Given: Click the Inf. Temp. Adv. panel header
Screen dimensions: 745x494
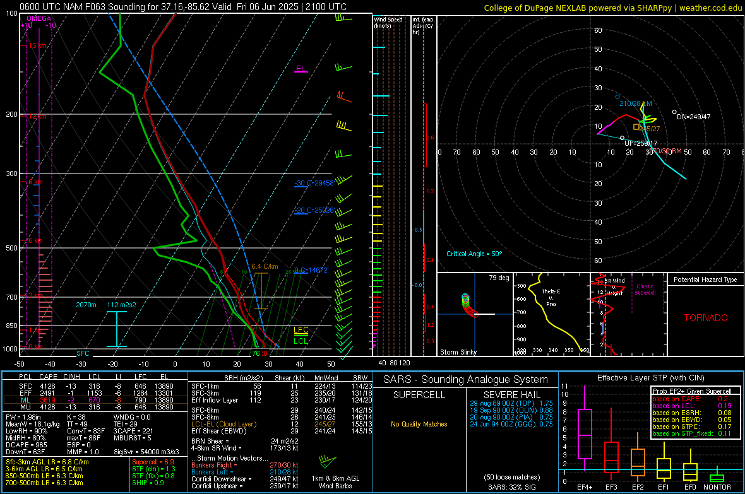Looking at the screenshot, I should click(x=423, y=26).
